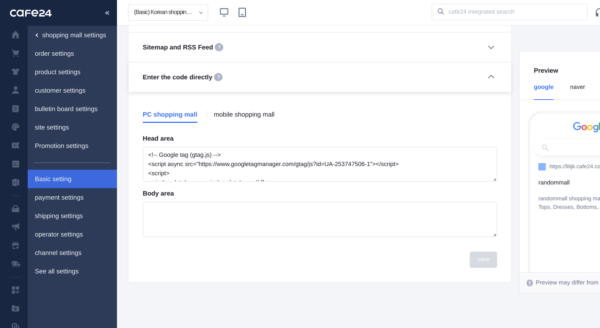Focus the Head area code textarea
The width and height of the screenshot is (600, 328).
(x=320, y=164)
